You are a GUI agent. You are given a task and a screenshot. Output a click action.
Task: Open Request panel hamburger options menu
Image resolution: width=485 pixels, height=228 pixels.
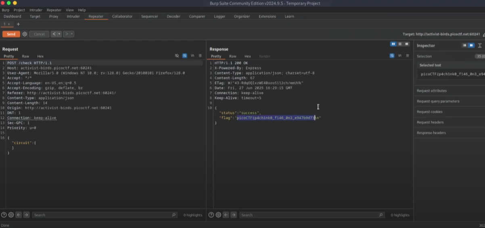pyautogui.click(x=200, y=56)
